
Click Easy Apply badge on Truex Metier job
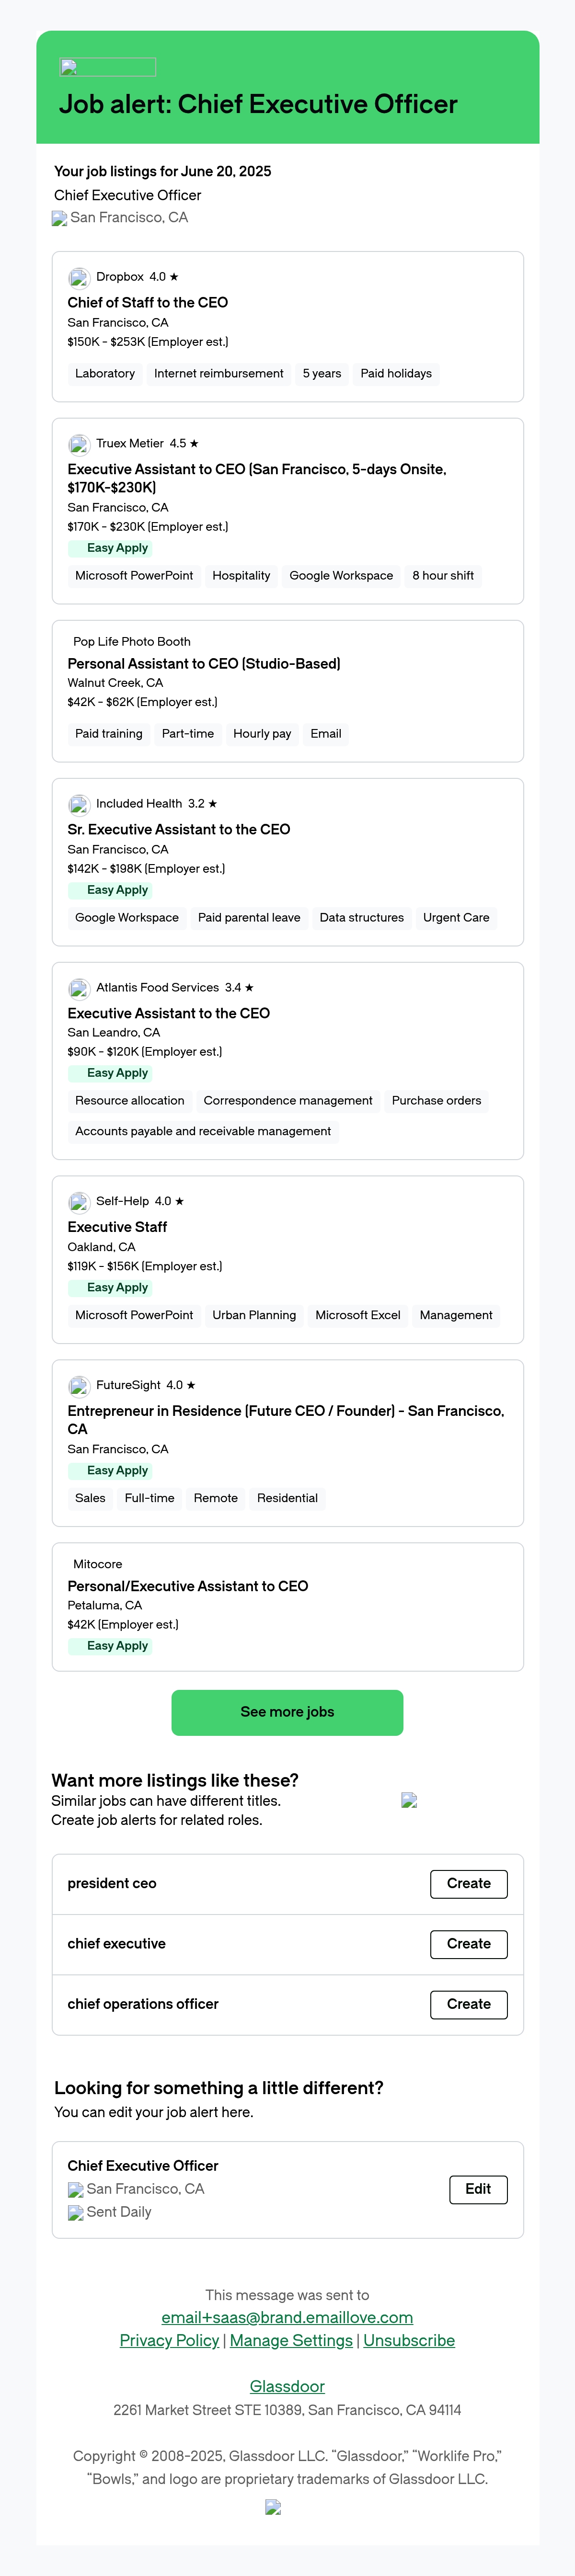click(x=110, y=548)
